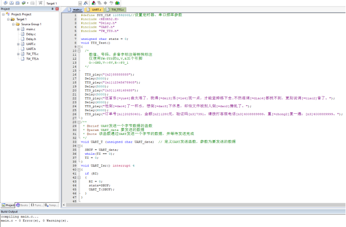Switch to the UART.c editor tab
The width and height of the screenshot is (346, 227).
coord(94,10)
